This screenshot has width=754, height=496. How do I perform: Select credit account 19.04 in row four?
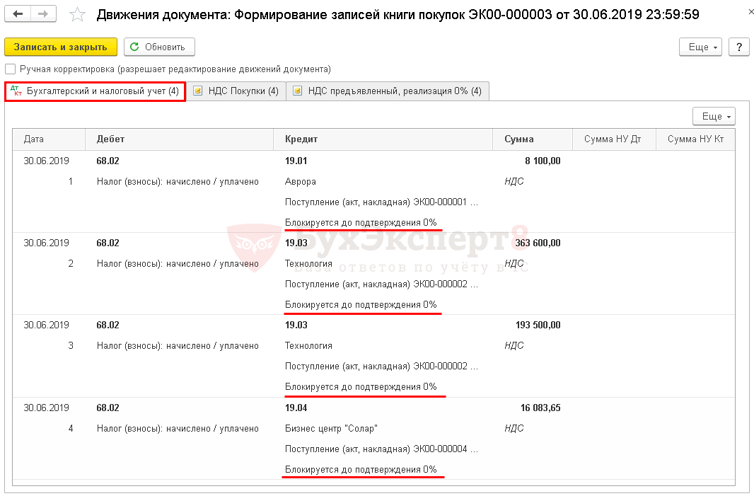[x=295, y=408]
